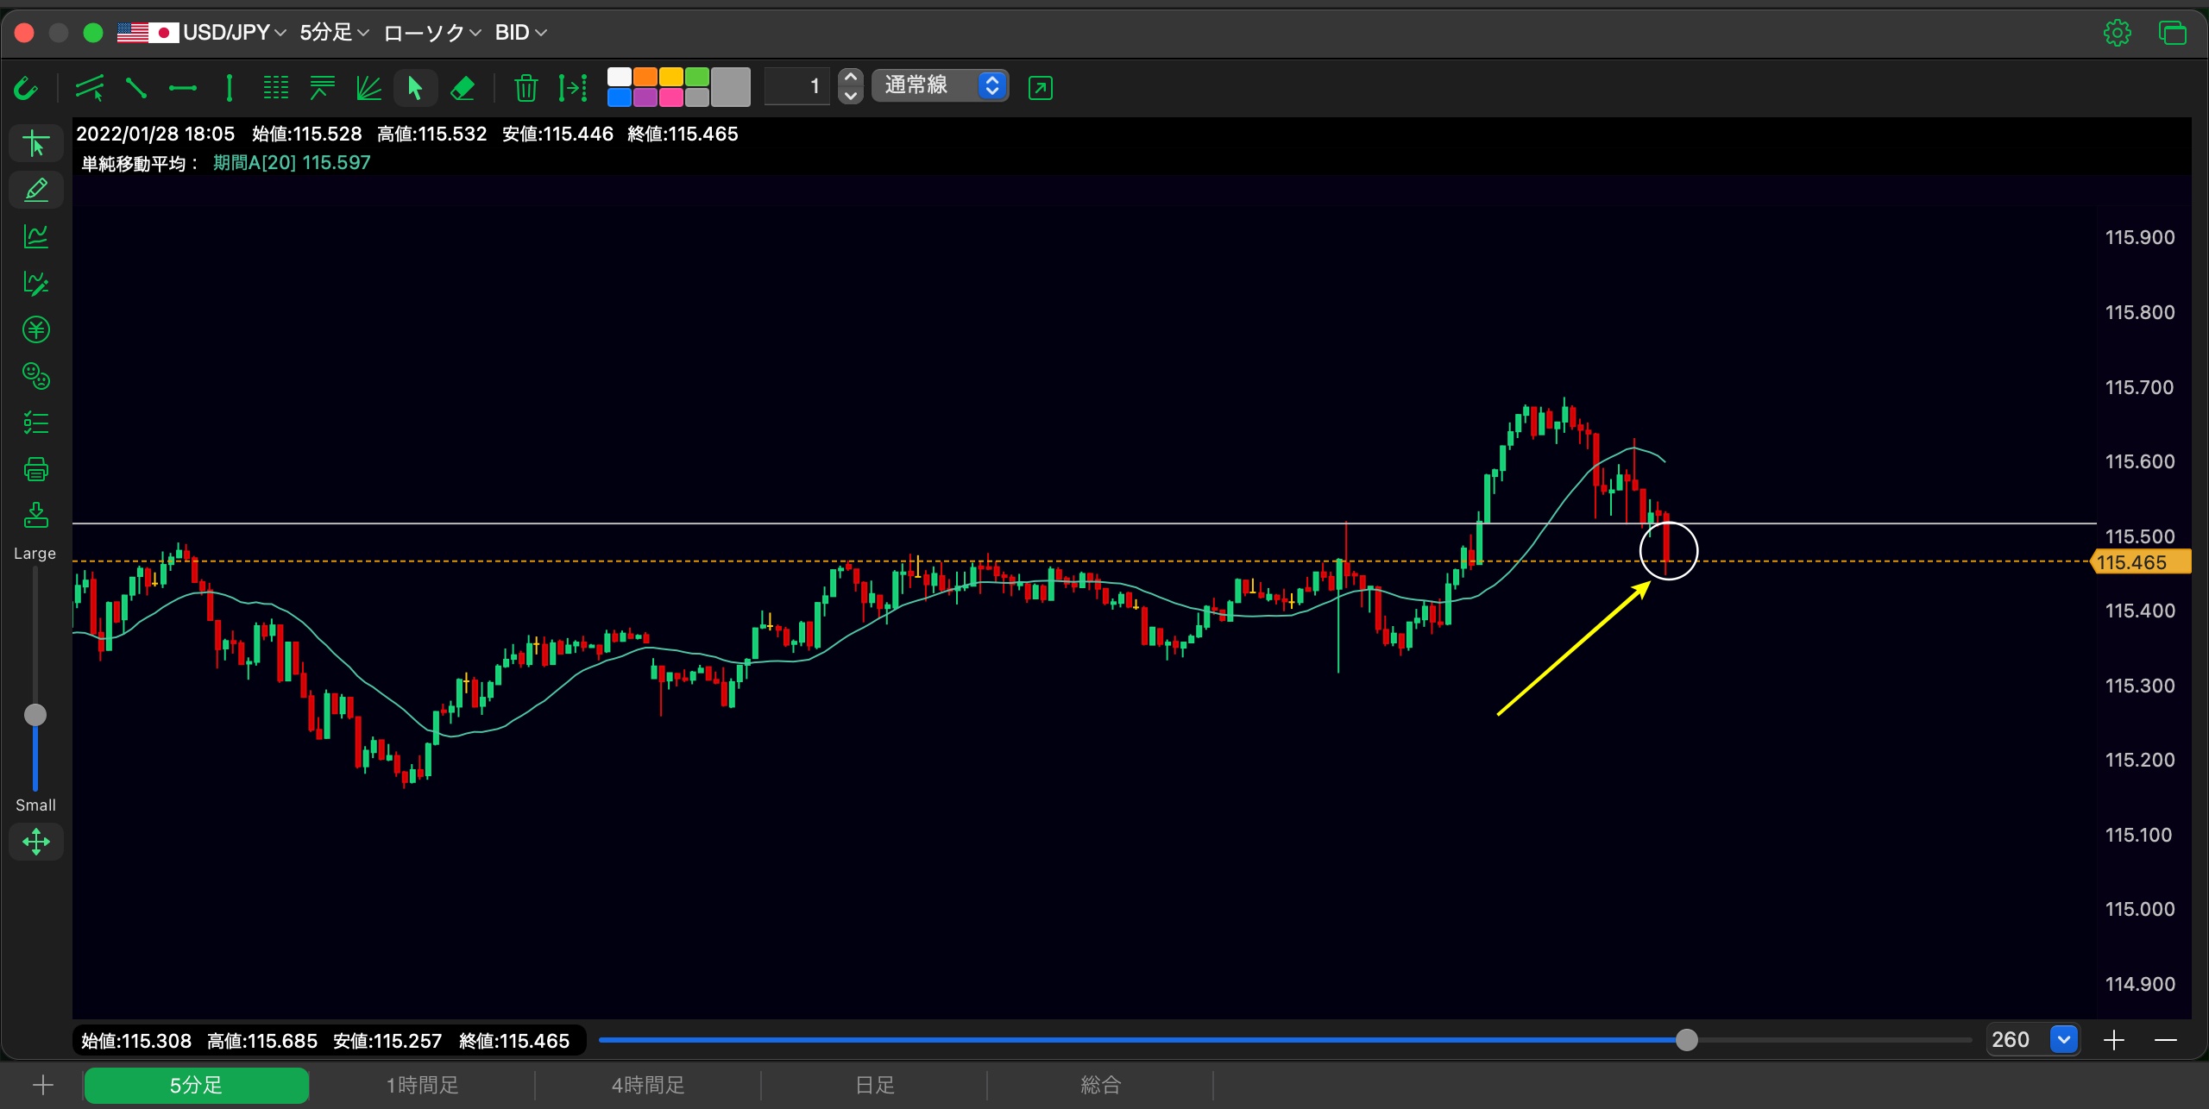2209x1109 pixels.
Task: Select the diagonal trend line tool
Action: pyautogui.click(x=136, y=88)
